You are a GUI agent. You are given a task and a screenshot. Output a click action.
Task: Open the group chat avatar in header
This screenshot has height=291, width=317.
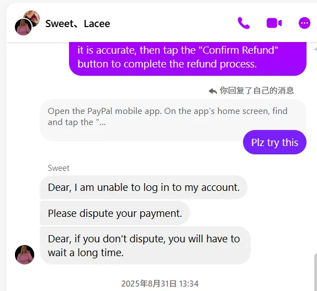click(x=27, y=23)
